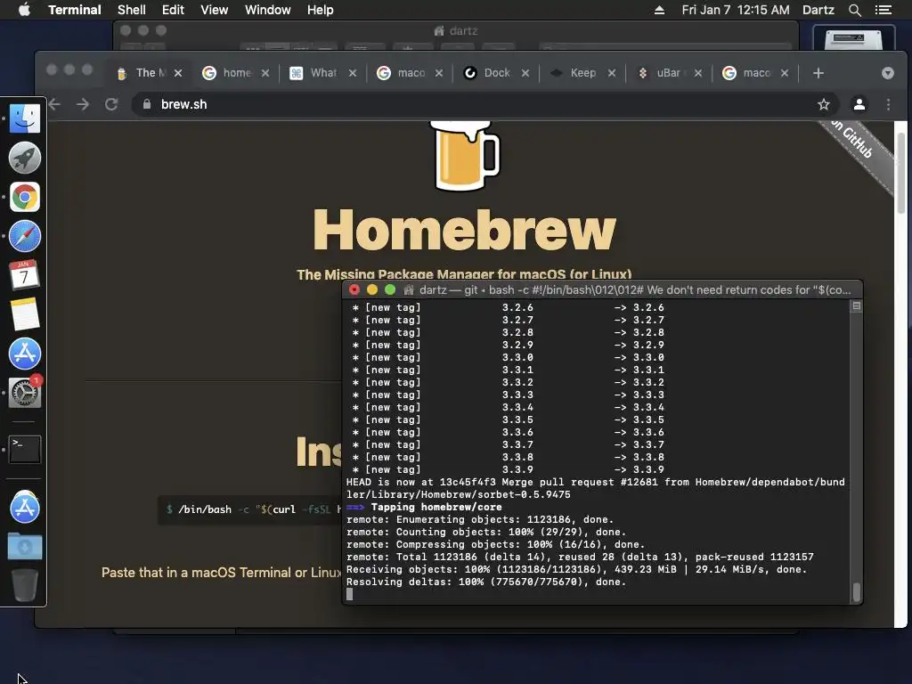The height and width of the screenshot is (684, 912).
Task: Open Finder from the dock
Action: pyautogui.click(x=24, y=118)
